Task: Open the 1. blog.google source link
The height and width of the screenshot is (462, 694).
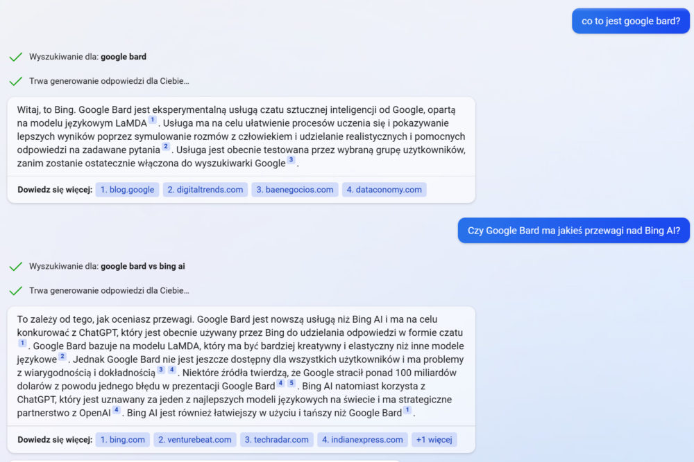Action: coord(127,190)
